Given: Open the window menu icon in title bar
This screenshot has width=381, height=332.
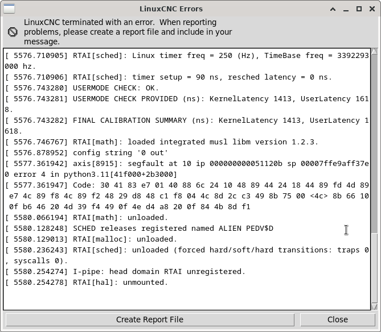Looking at the screenshot, I should click(x=9, y=9).
